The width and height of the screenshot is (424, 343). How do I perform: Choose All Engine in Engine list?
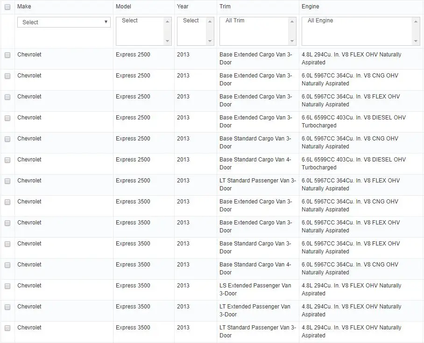click(320, 21)
